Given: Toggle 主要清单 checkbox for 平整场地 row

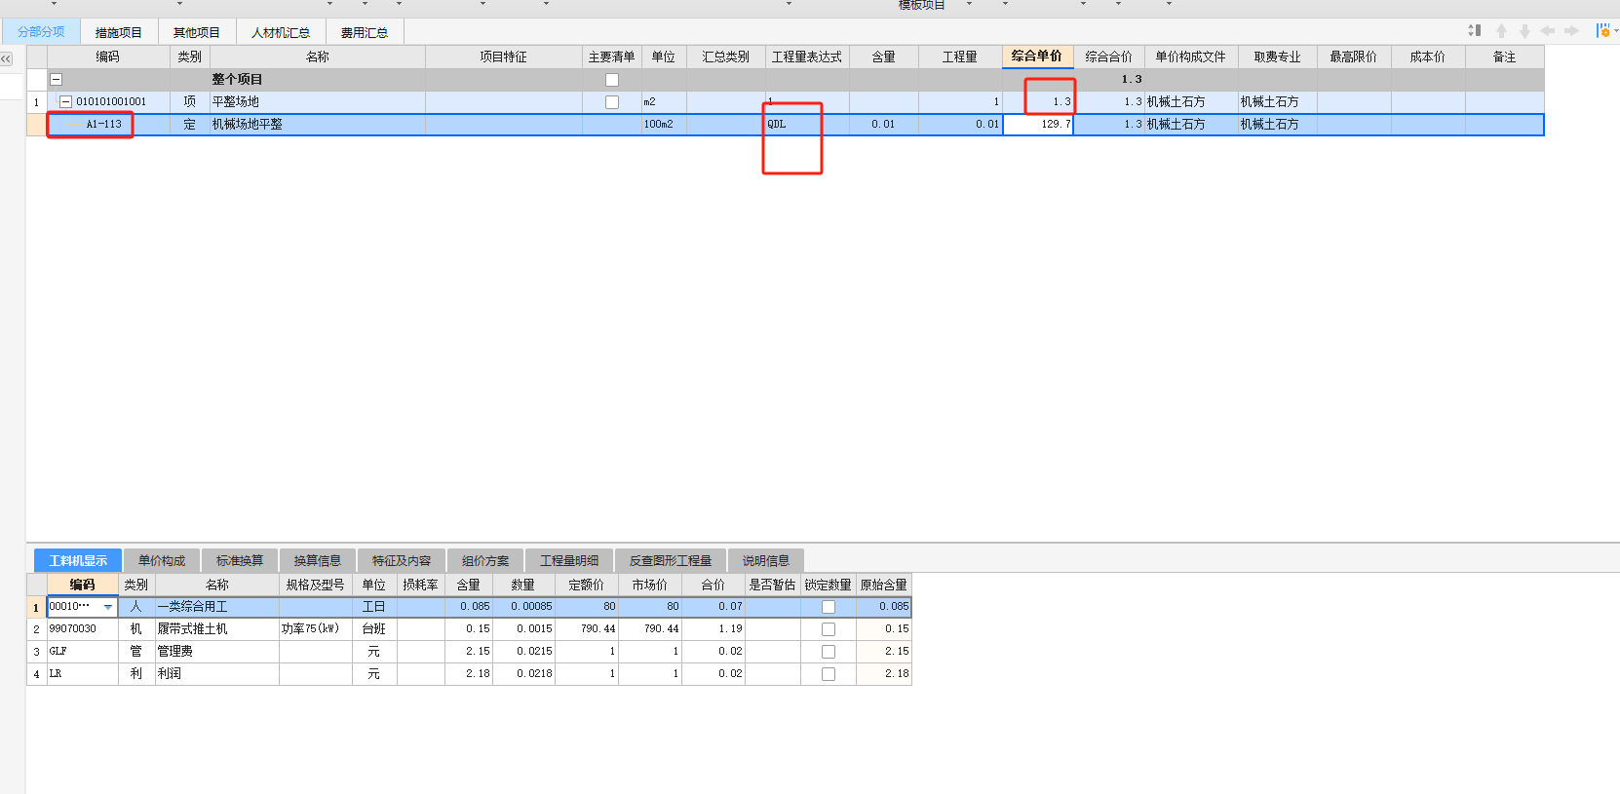Looking at the screenshot, I should coord(612,102).
